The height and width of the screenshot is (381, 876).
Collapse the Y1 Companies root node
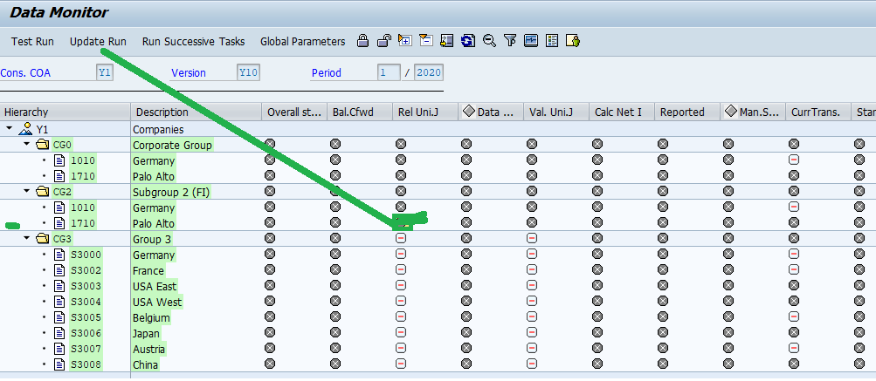click(10, 129)
